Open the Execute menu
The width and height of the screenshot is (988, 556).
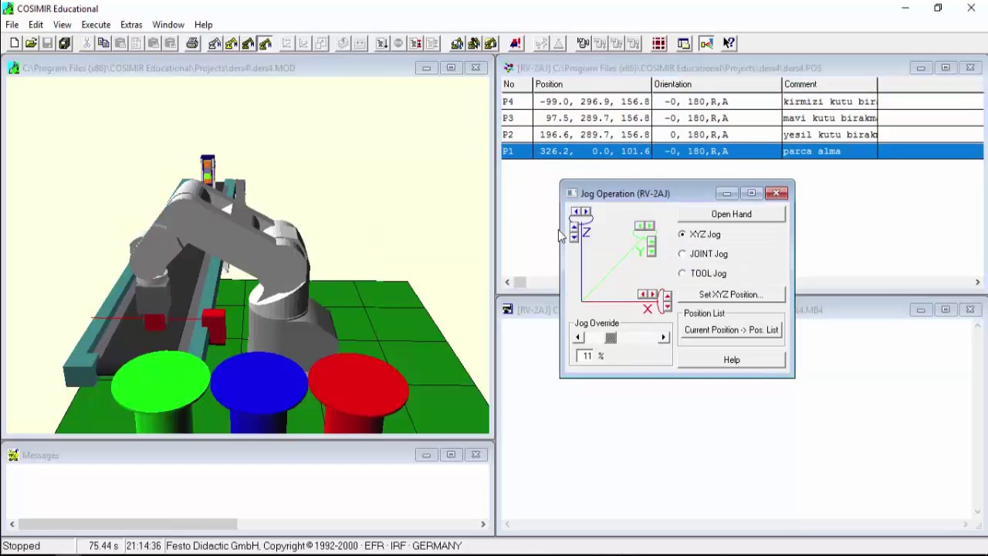click(x=96, y=25)
